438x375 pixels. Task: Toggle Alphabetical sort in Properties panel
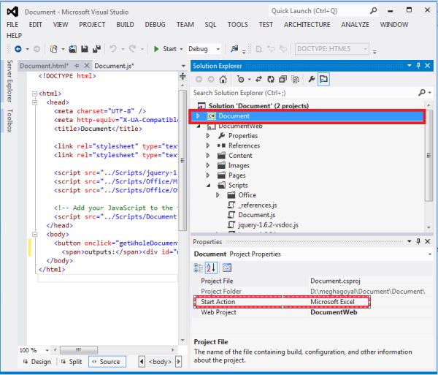pyautogui.click(x=212, y=267)
